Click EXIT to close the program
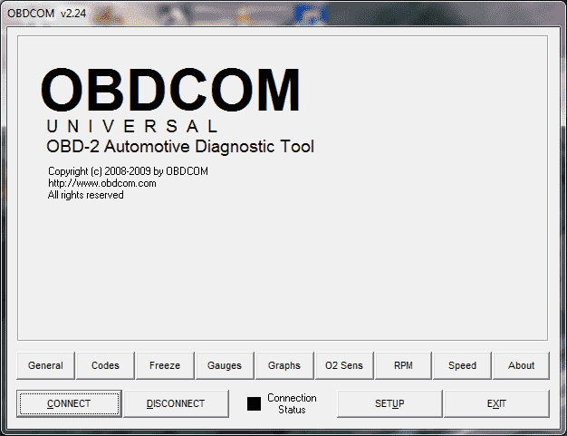Viewport: 567px width, 436px height. 496,403
